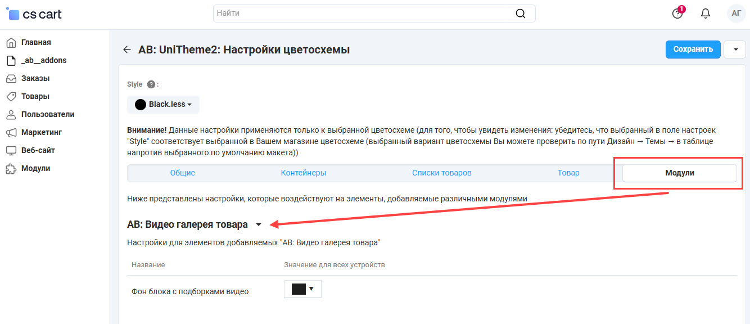Open the Списки товаров tab
Image resolution: width=750 pixels, height=324 pixels.
pos(441,173)
